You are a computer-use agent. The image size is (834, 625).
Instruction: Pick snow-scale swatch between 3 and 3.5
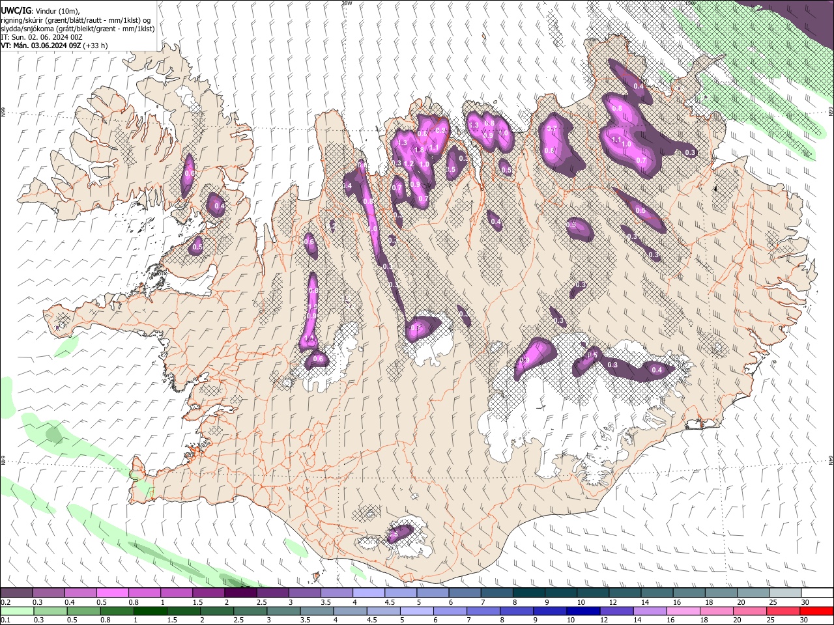pos(304,593)
